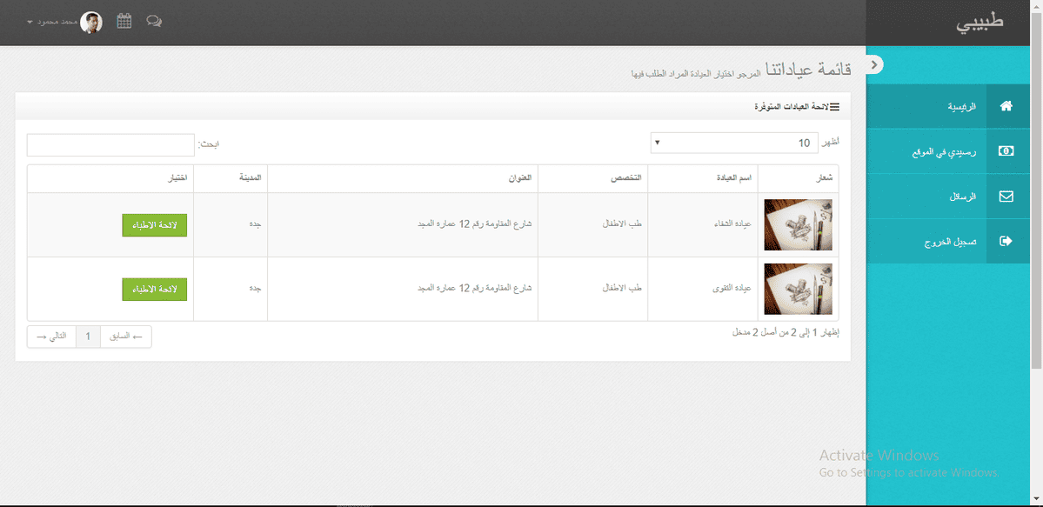Sort by اسم العيادة column header
1043x507 pixels.
(703, 178)
